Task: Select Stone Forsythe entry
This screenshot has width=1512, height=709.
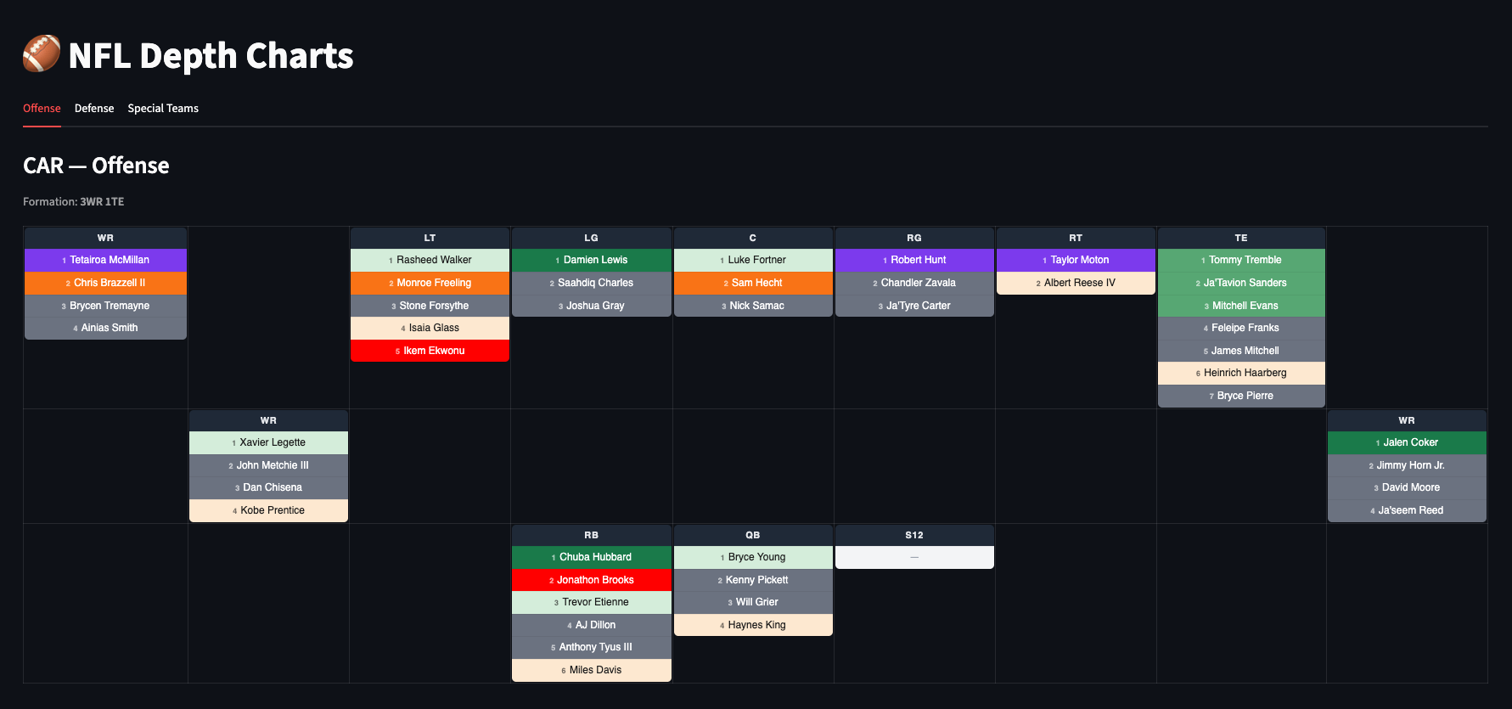Action: click(x=430, y=306)
